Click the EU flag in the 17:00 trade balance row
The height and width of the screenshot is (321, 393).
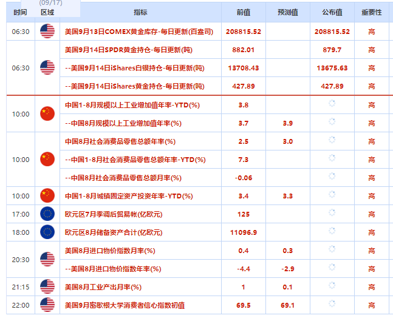[47, 214]
